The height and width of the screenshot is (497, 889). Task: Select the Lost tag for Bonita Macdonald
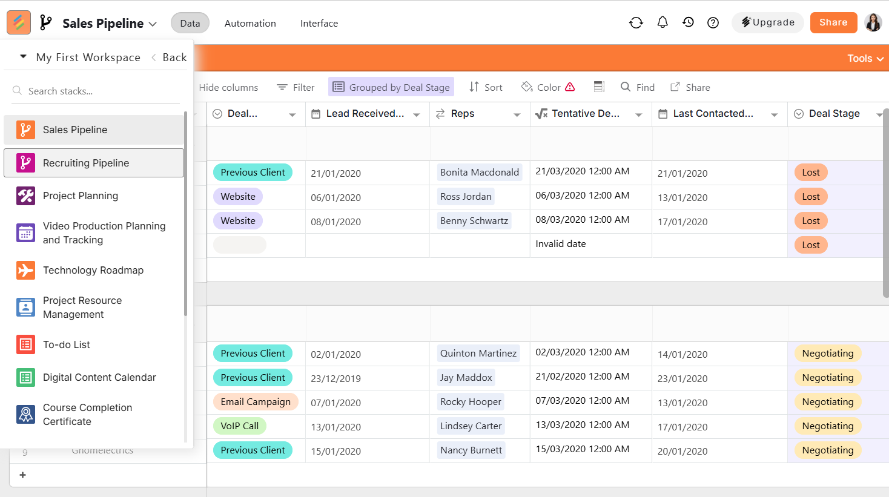[x=811, y=173]
